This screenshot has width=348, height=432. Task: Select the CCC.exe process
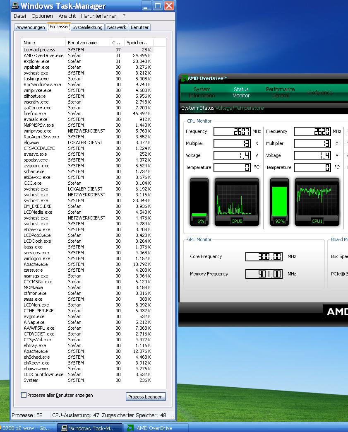point(87,183)
